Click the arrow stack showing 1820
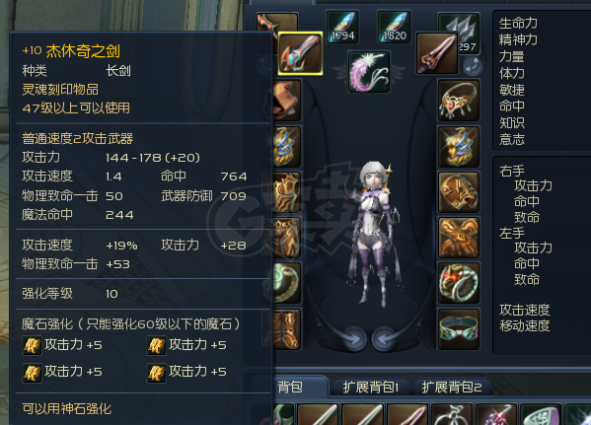 [395, 28]
